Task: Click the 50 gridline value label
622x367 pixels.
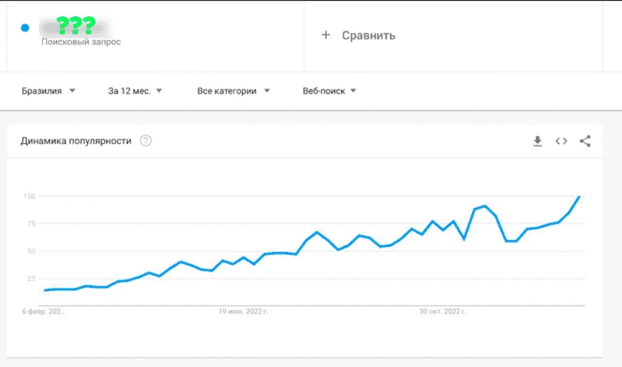Action: [32, 251]
